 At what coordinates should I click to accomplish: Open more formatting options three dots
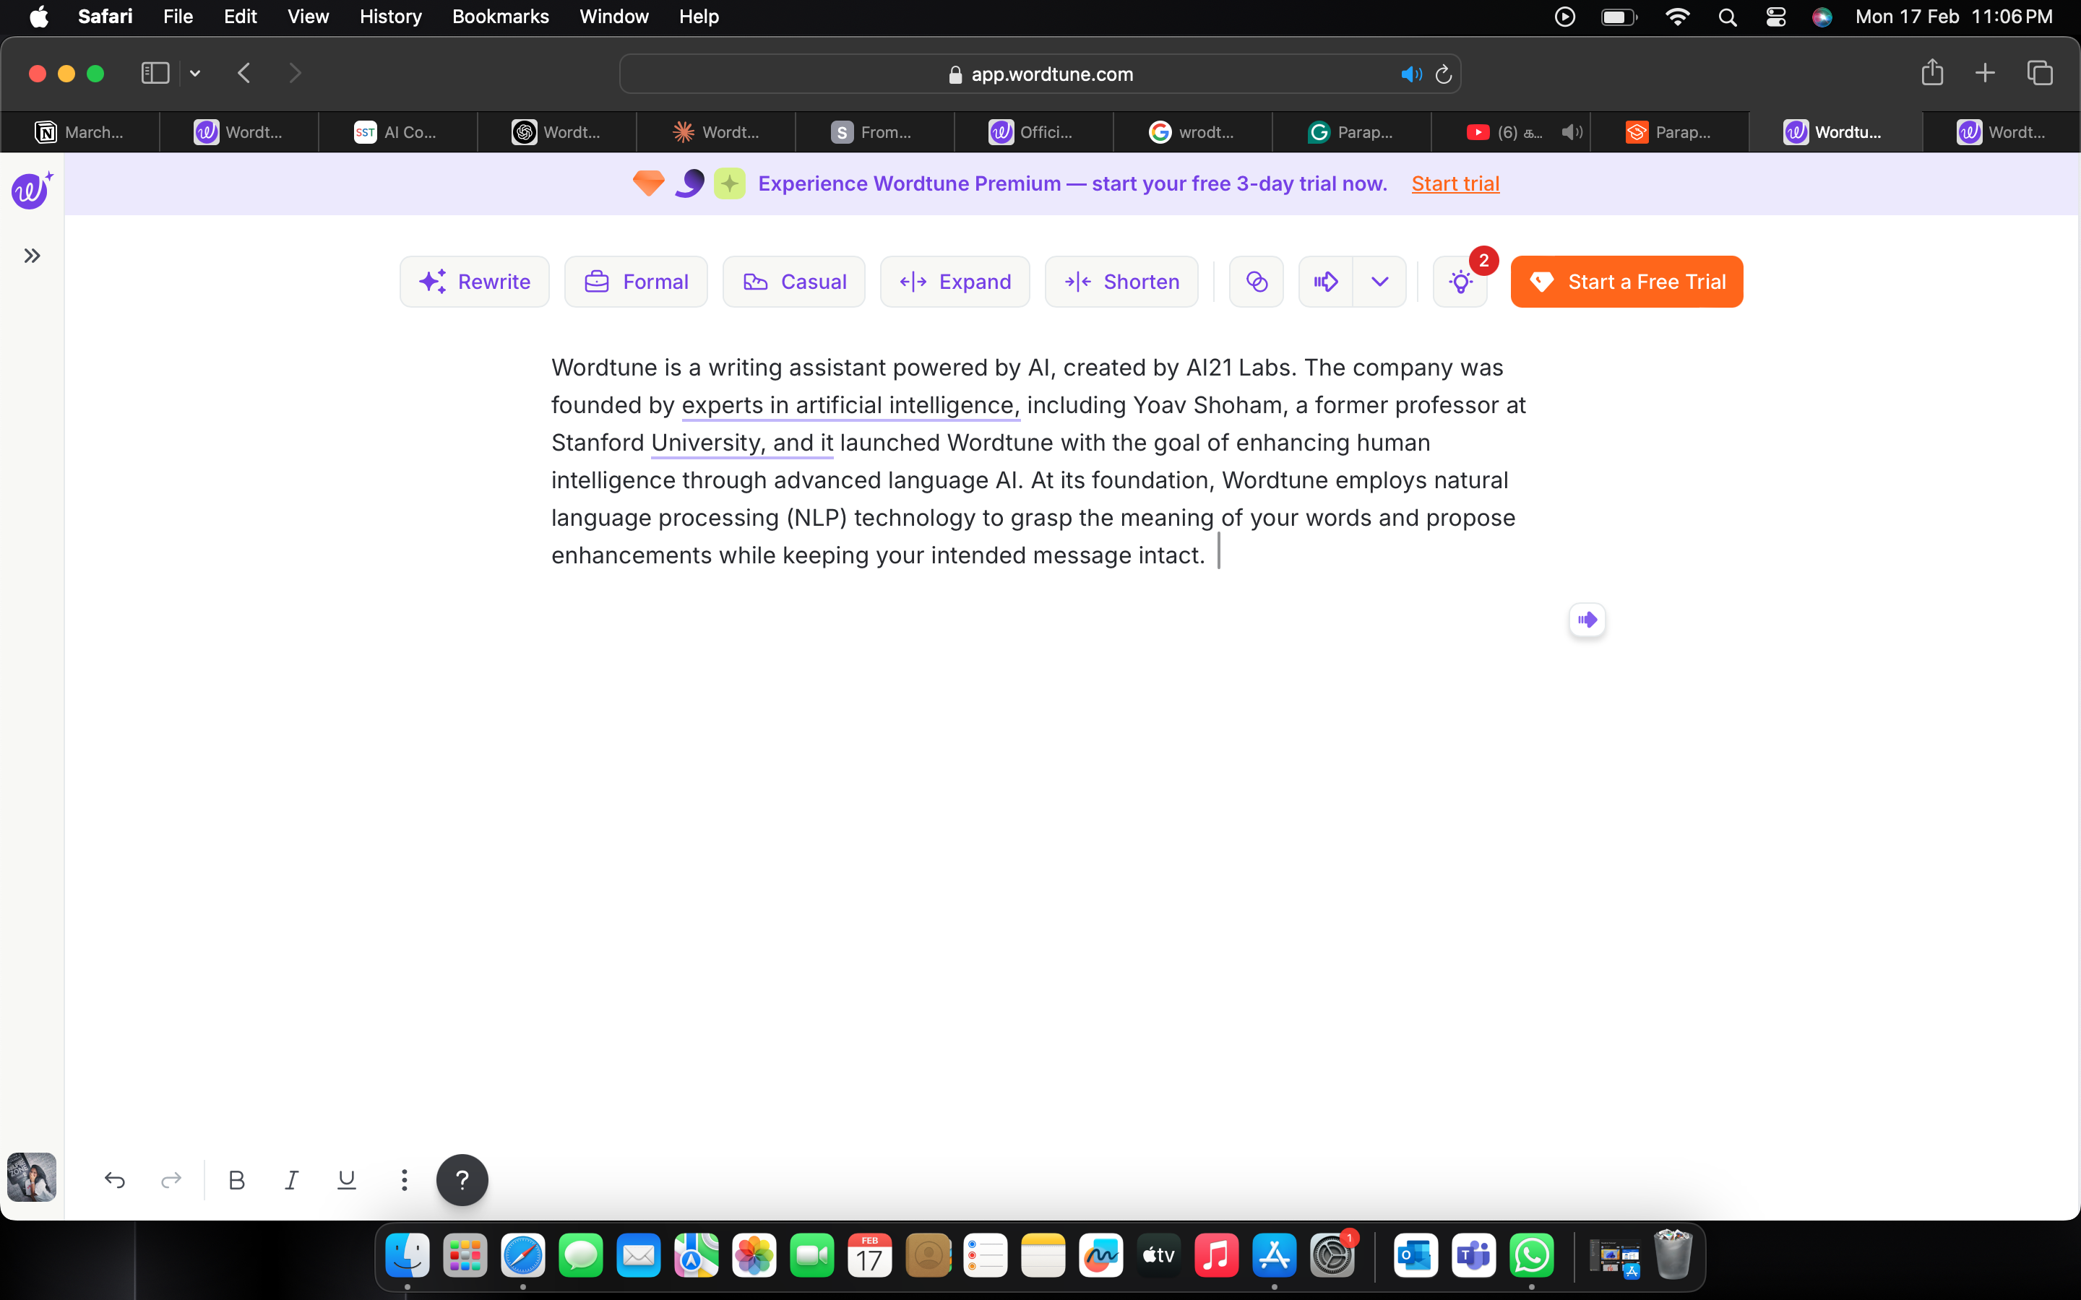404,1179
